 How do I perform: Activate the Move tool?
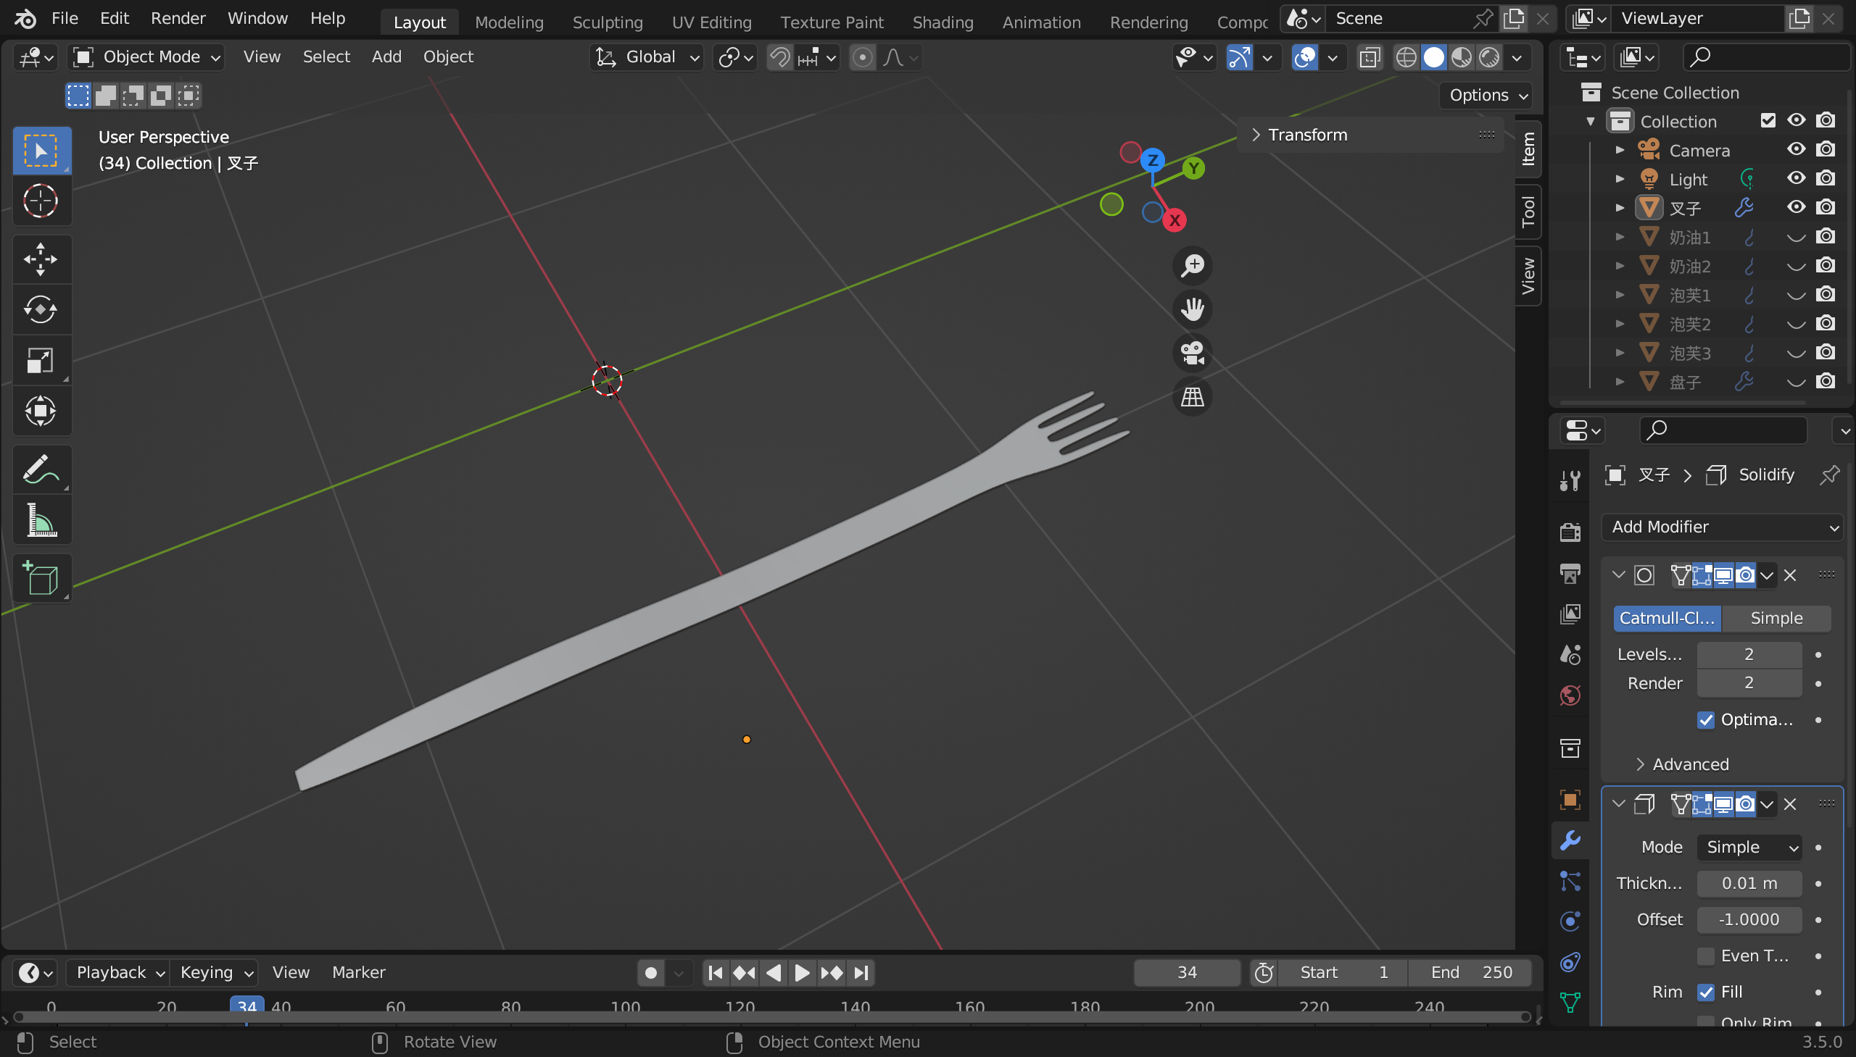tap(41, 259)
